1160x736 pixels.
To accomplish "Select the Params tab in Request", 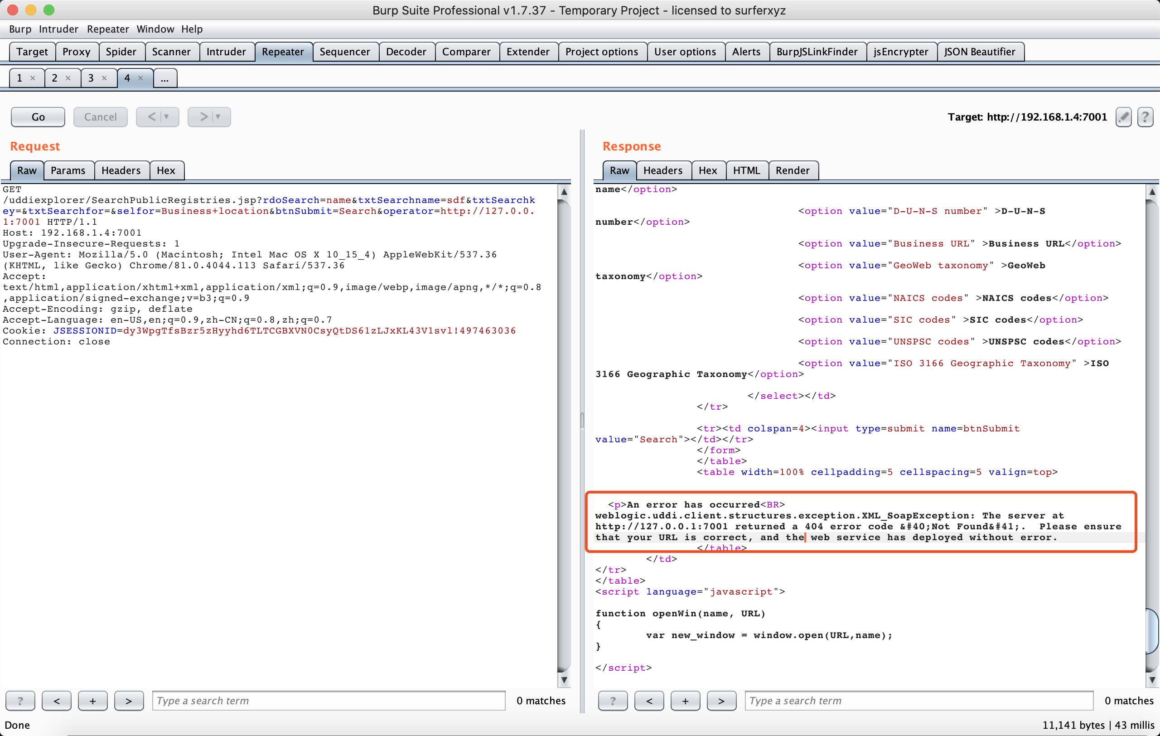I will point(68,170).
